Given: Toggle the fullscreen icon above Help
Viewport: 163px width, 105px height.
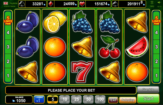Looking at the screenshot, I should point(152,2).
